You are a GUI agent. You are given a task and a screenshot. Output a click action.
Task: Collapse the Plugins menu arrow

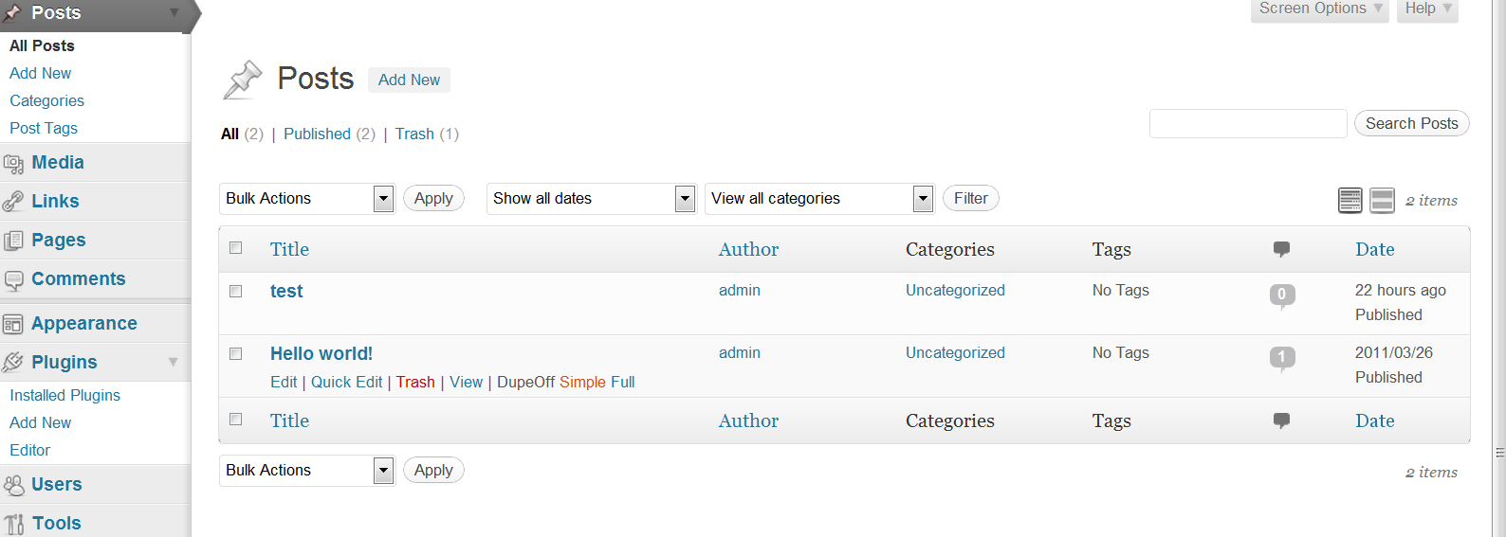(x=174, y=362)
